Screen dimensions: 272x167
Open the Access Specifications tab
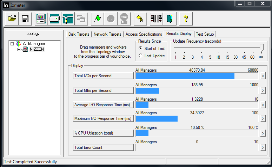click(144, 34)
